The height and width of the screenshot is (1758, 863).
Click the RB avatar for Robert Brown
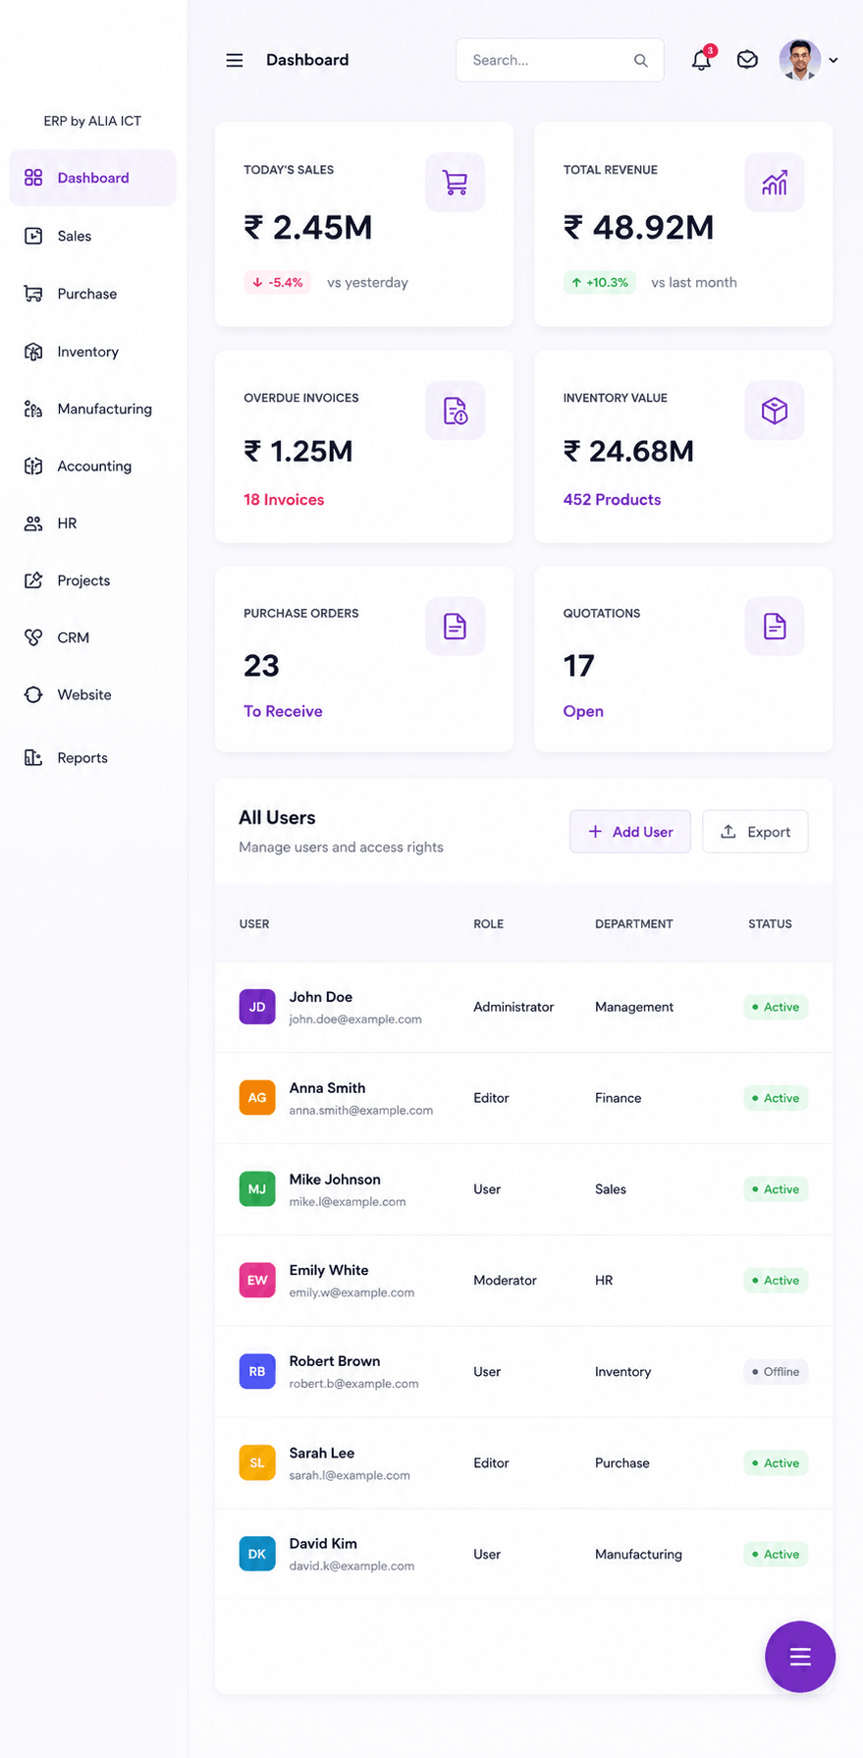point(257,1371)
